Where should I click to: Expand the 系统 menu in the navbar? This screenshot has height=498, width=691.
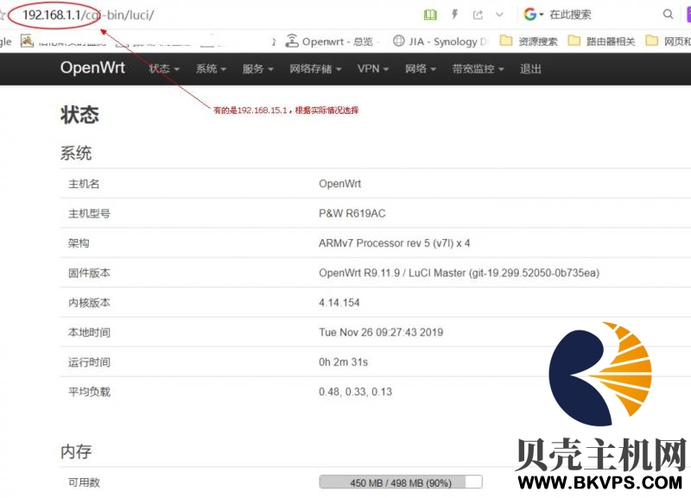[x=211, y=69]
